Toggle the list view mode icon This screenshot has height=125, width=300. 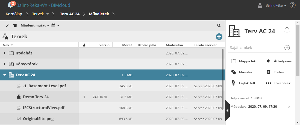pos(15,25)
